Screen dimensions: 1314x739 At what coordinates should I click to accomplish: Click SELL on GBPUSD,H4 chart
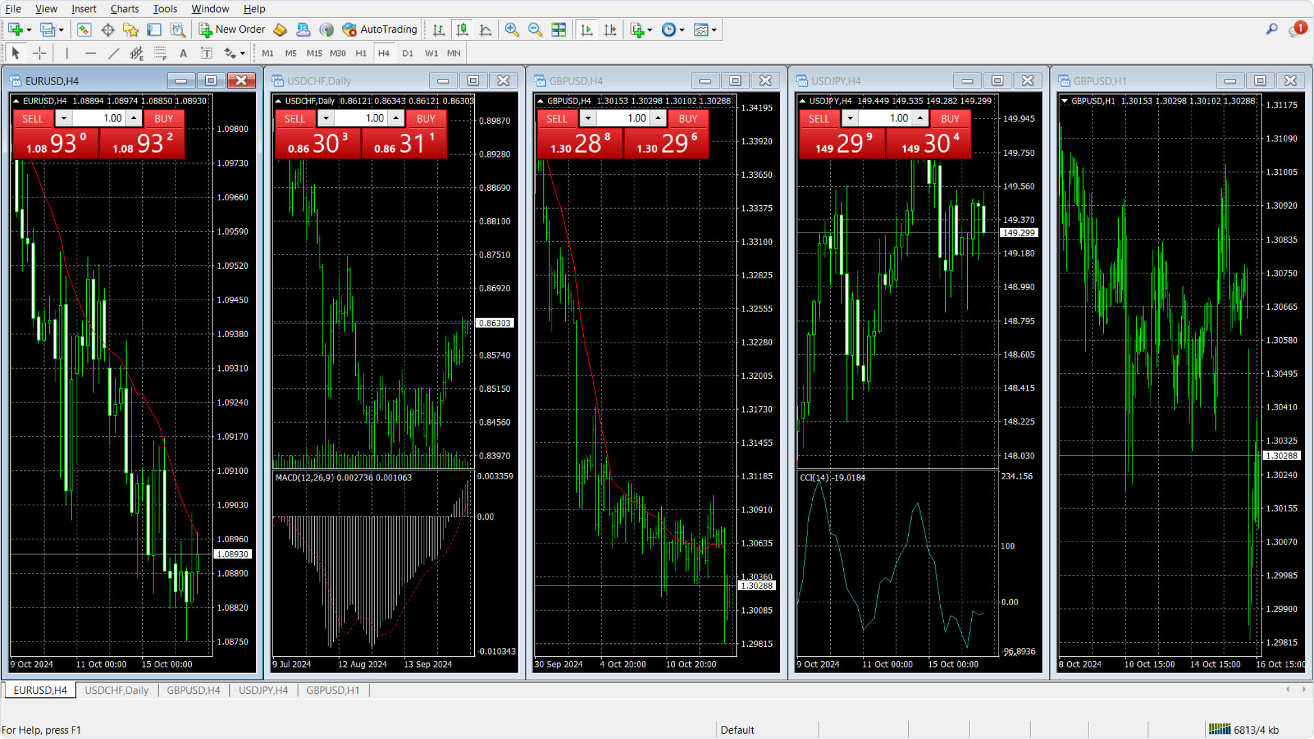(557, 118)
